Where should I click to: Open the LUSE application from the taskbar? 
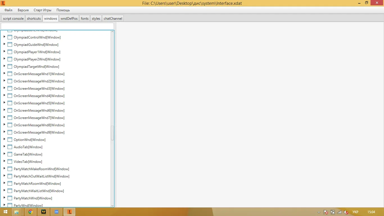(56, 212)
